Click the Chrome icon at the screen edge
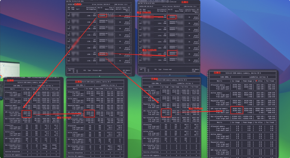 (1, 77)
